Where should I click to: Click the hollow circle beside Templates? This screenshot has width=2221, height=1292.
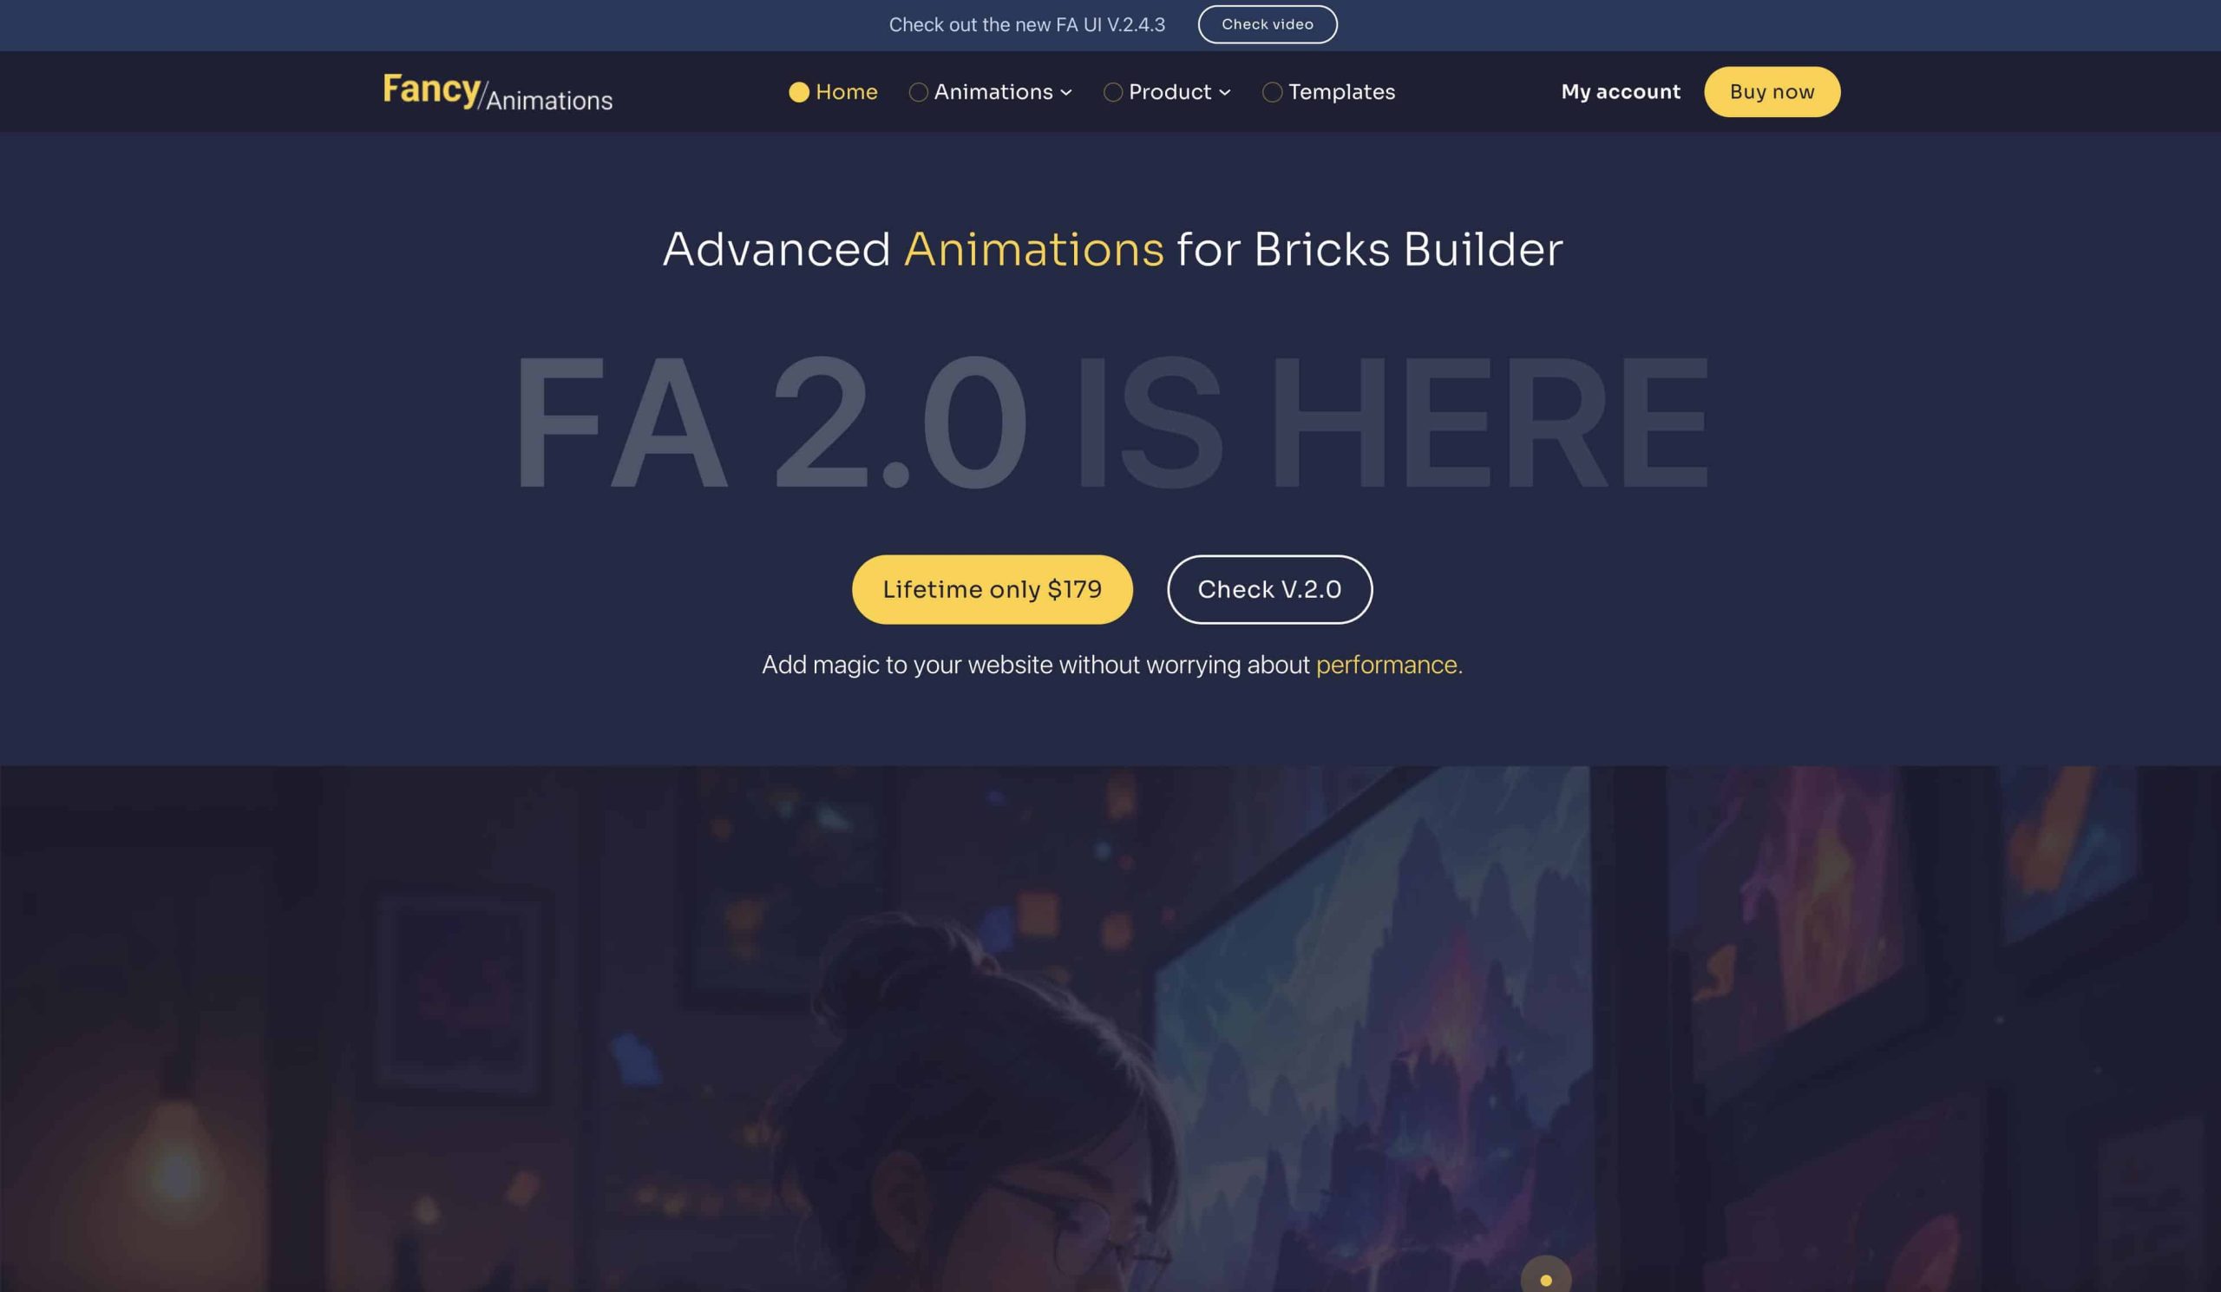[1272, 93]
